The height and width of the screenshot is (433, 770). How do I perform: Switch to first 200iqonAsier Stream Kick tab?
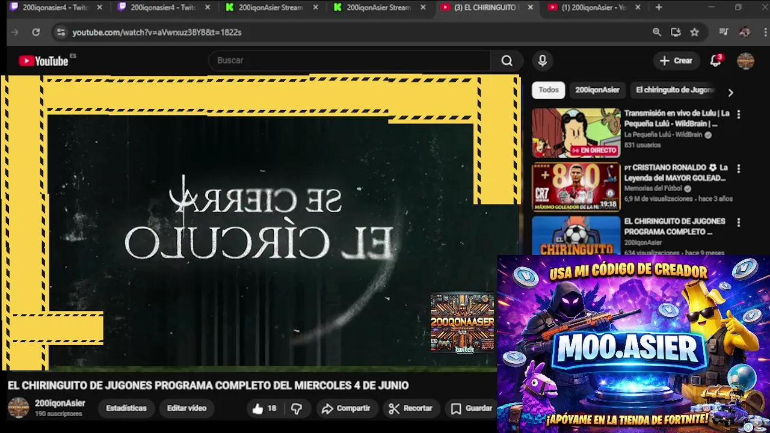pos(271,7)
